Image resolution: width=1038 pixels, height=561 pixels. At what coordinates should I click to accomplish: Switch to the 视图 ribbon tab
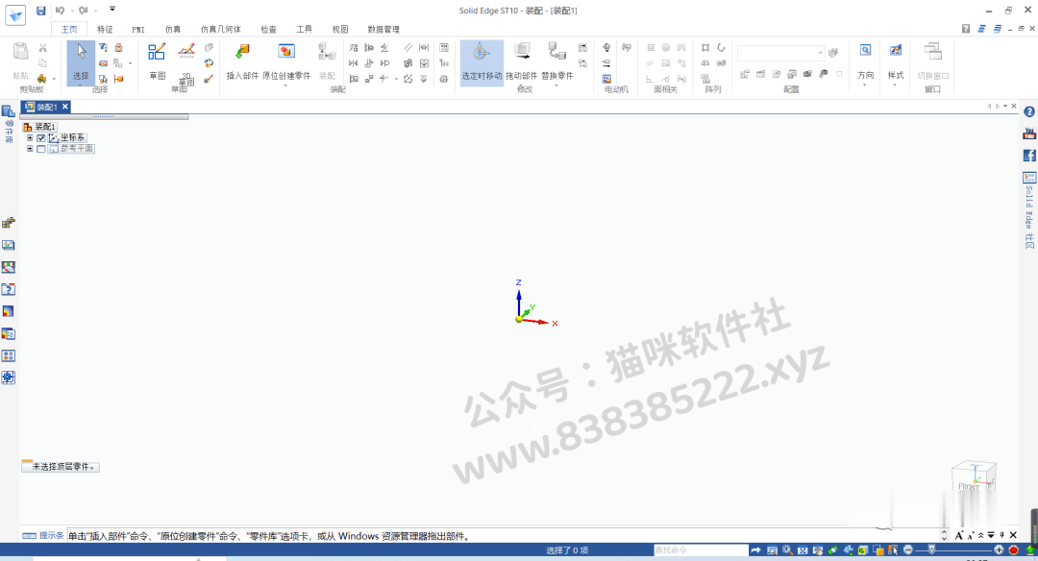(x=340, y=29)
